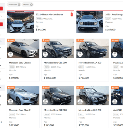Open the Mercedes Benz GLC 300 2019 title
The image size is (123, 128).
click(55, 110)
